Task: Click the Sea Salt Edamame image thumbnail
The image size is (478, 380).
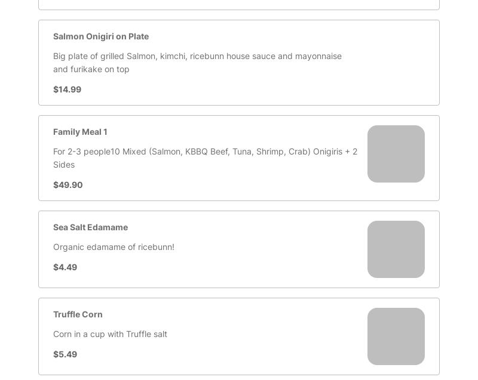Action: (396, 249)
